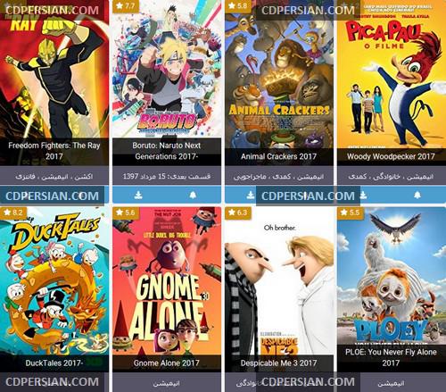The height and width of the screenshot is (392, 446).
Task: Click the 6.3 star rating on Despicable Me 3
Action: pos(238,213)
